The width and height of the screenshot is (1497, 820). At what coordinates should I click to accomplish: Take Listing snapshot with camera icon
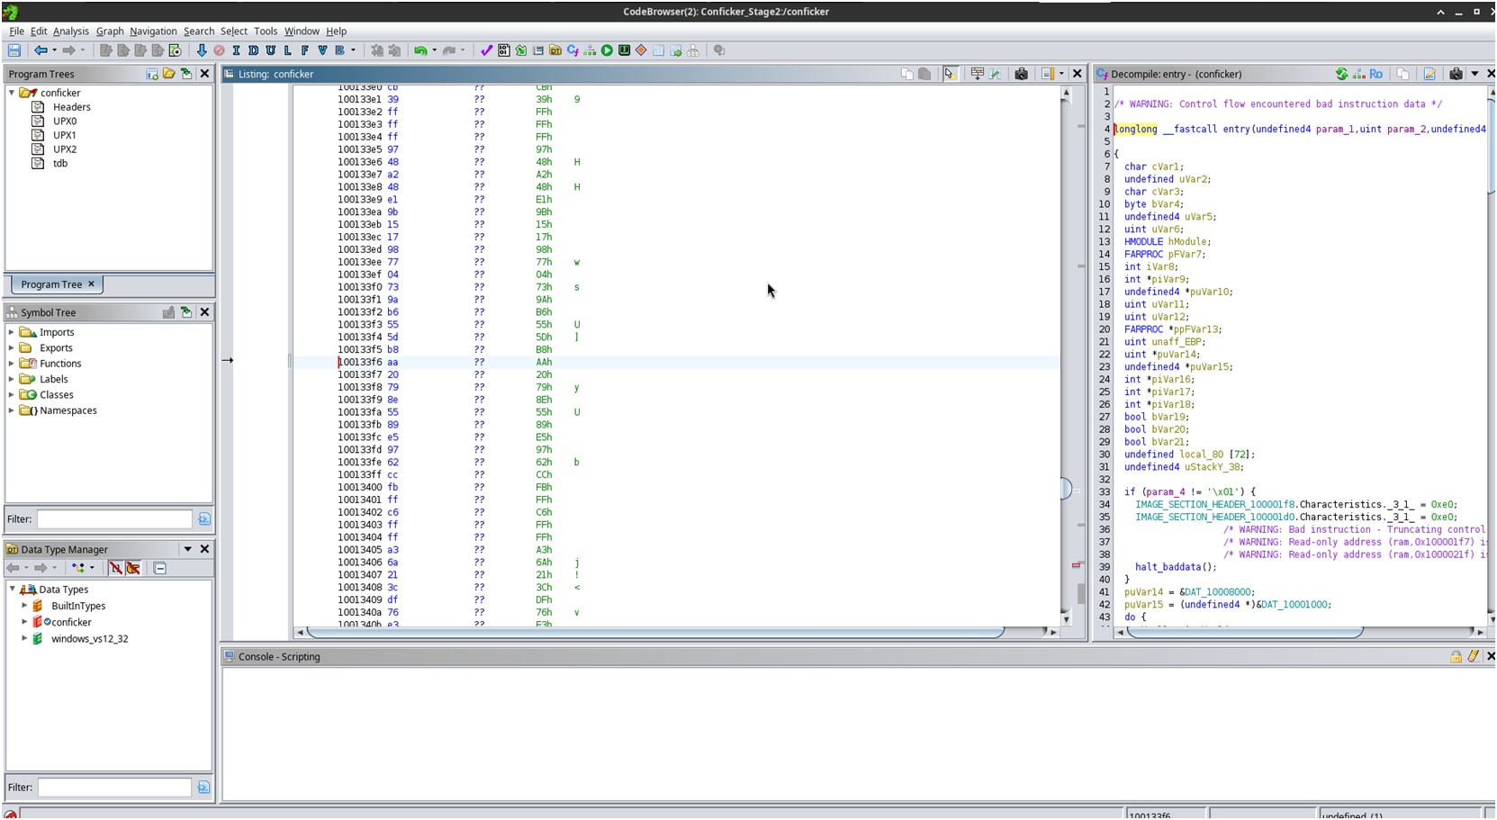pyautogui.click(x=1021, y=74)
